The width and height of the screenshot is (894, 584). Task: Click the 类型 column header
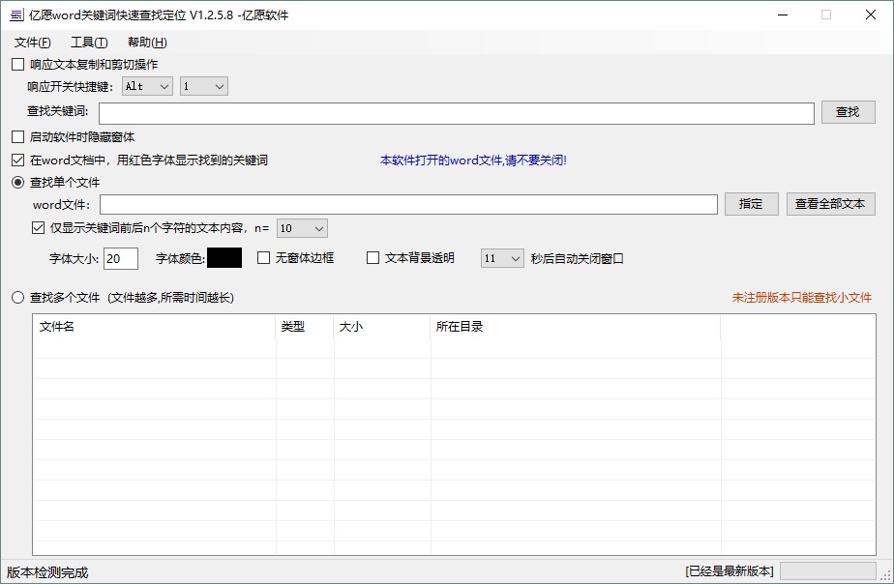coord(305,327)
